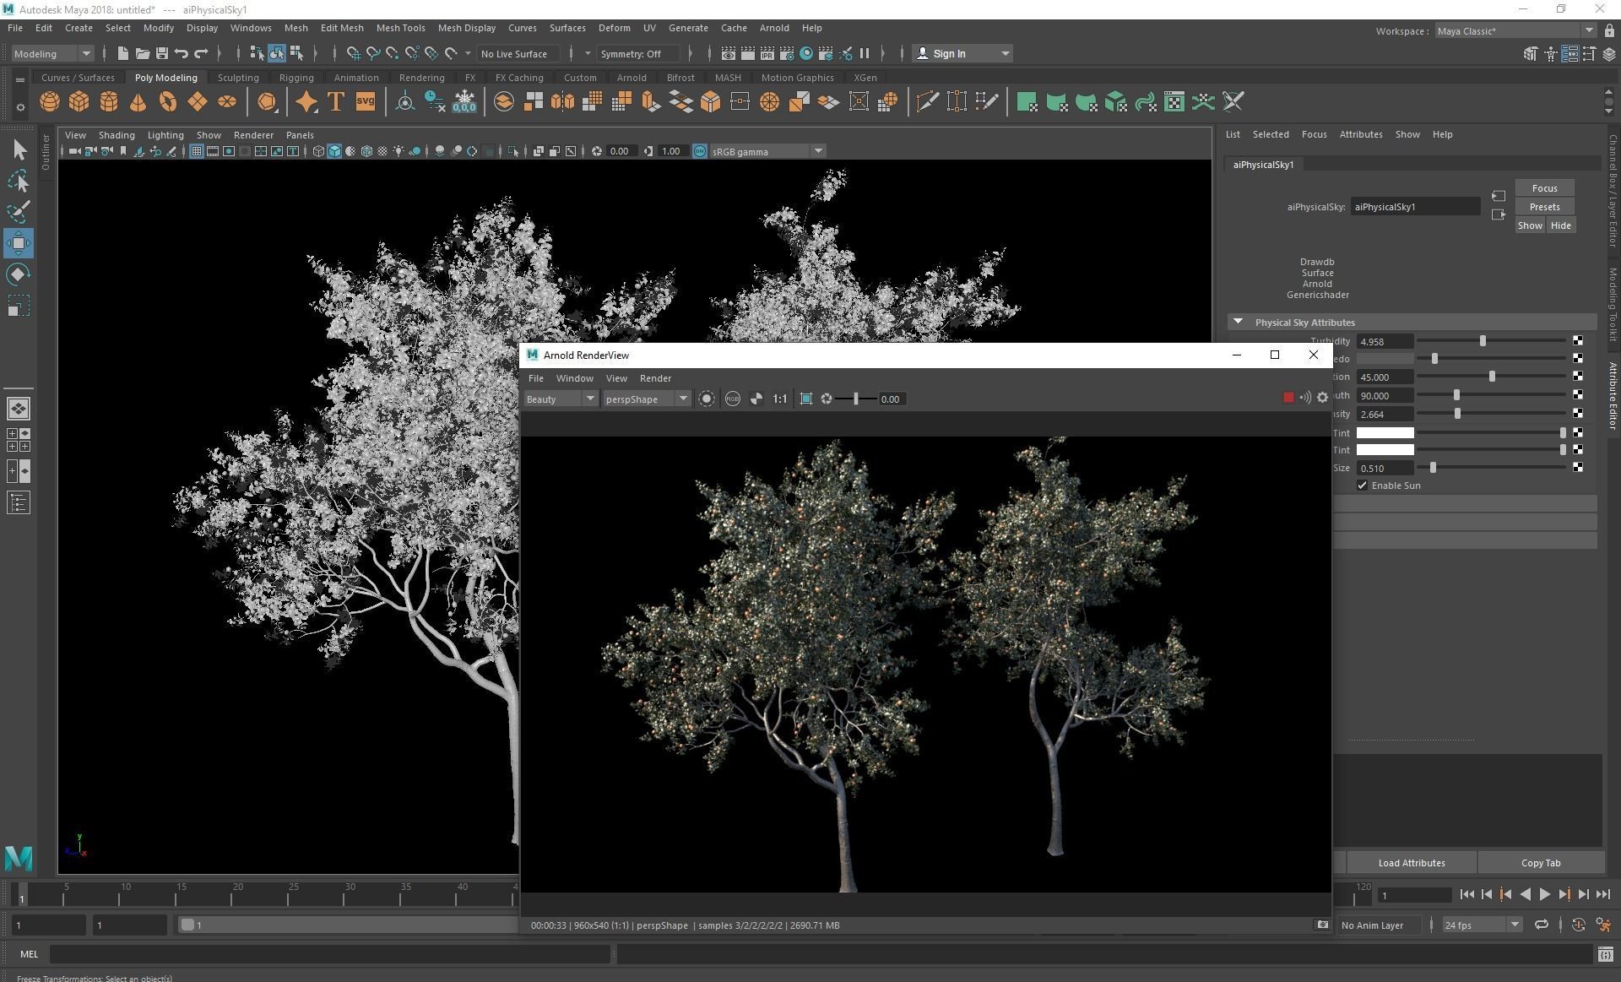Click the Show button next to Hide
Viewport: 1621px width, 982px height.
1530,225
